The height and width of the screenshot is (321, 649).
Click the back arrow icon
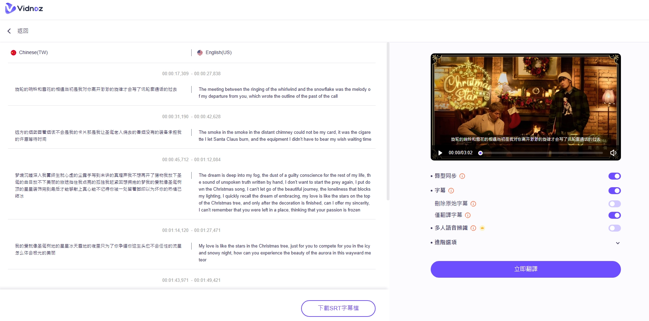point(9,31)
